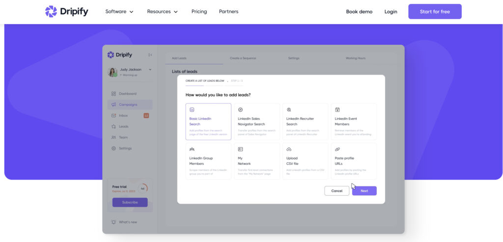503x242 pixels.
Task: Click the Inbox envelope icon
Action: (113, 116)
